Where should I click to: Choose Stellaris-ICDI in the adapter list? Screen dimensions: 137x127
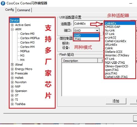pyautogui.click(x=120, y=52)
